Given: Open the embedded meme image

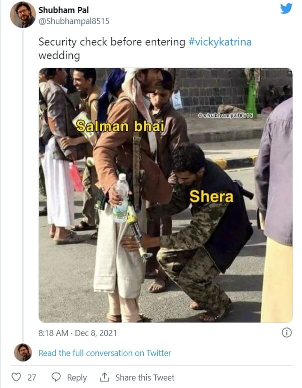Looking at the screenshot, I should click(x=166, y=195).
